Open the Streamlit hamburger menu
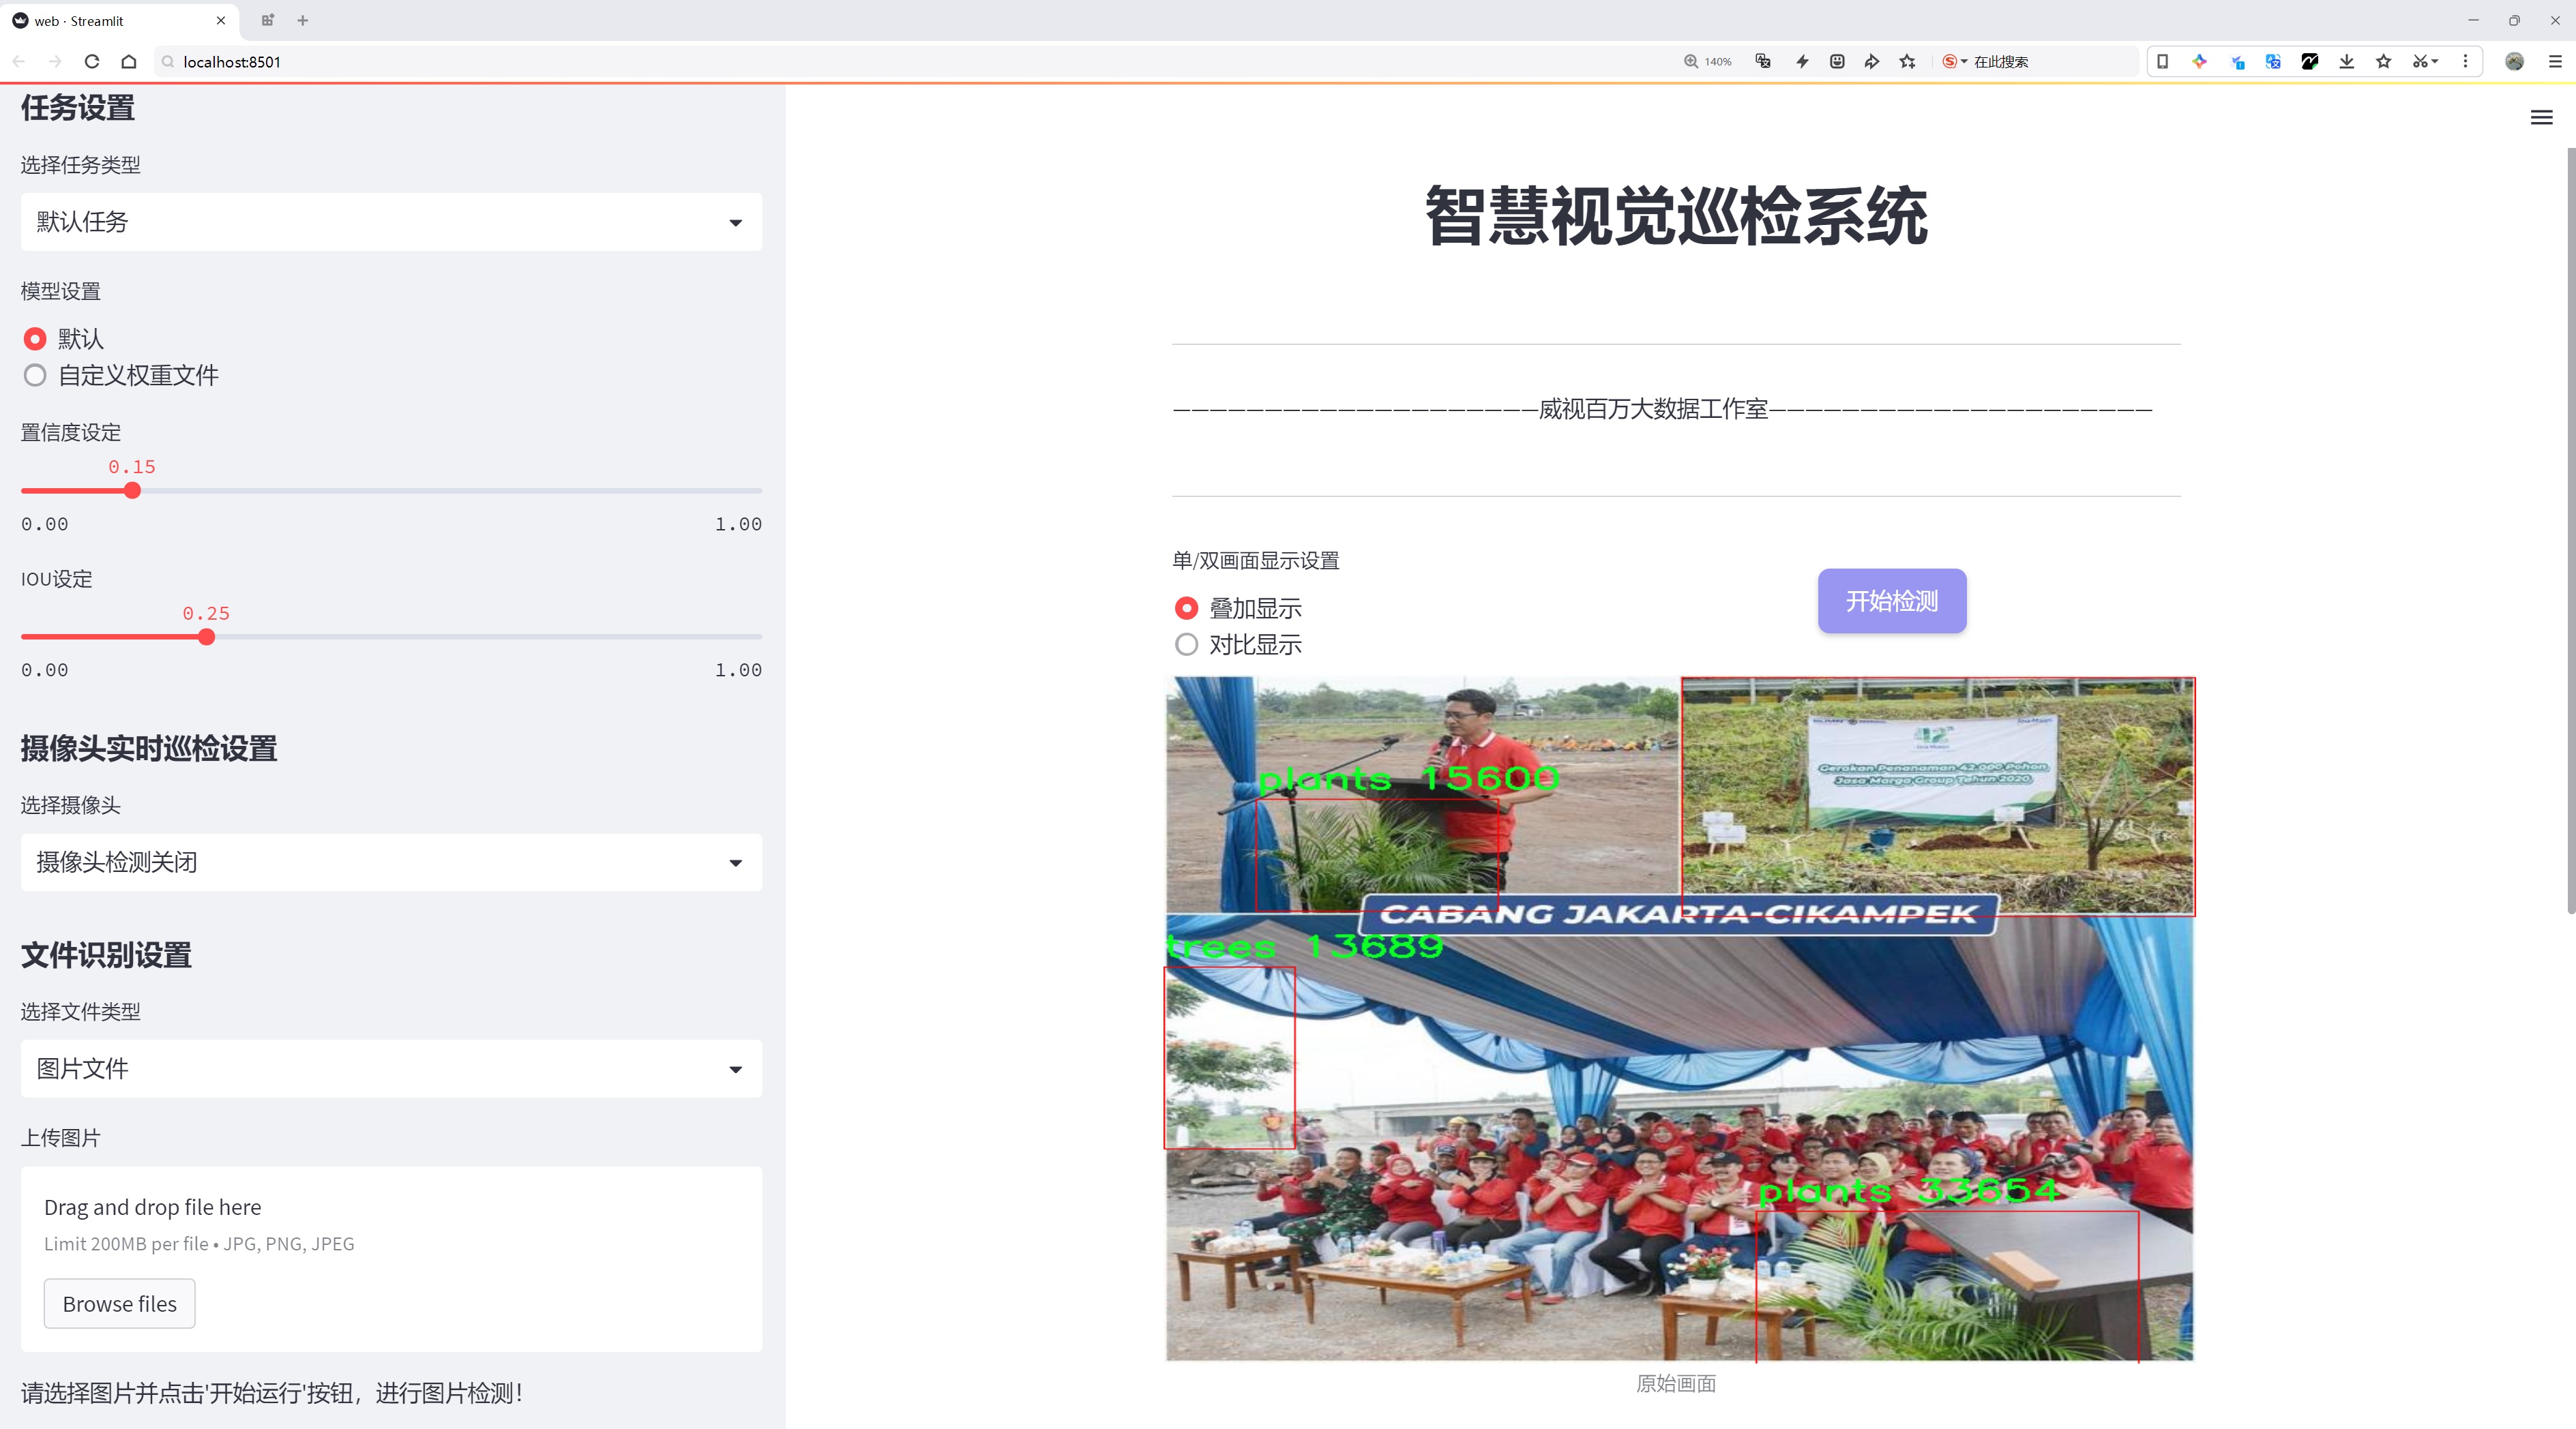Image resolution: width=2576 pixels, height=1429 pixels. tap(2541, 118)
